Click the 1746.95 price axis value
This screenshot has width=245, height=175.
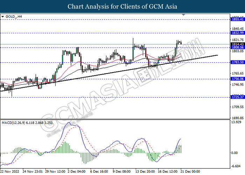pyautogui.click(x=238, y=85)
